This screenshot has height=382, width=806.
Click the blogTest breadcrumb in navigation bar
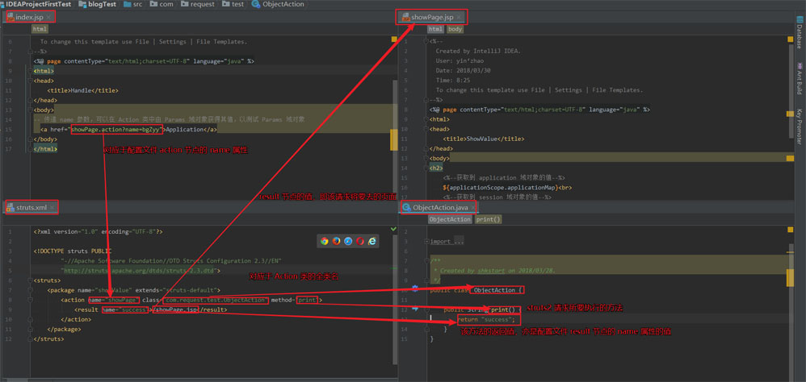tap(103, 4)
